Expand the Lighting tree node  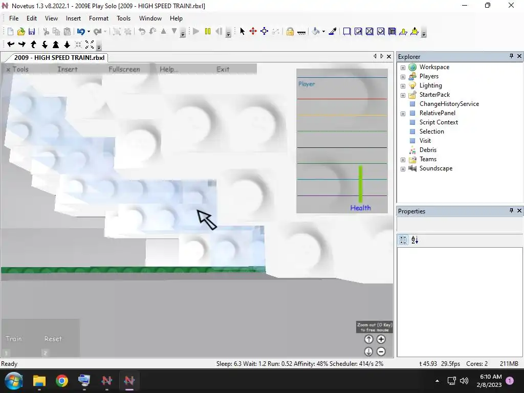coord(403,86)
